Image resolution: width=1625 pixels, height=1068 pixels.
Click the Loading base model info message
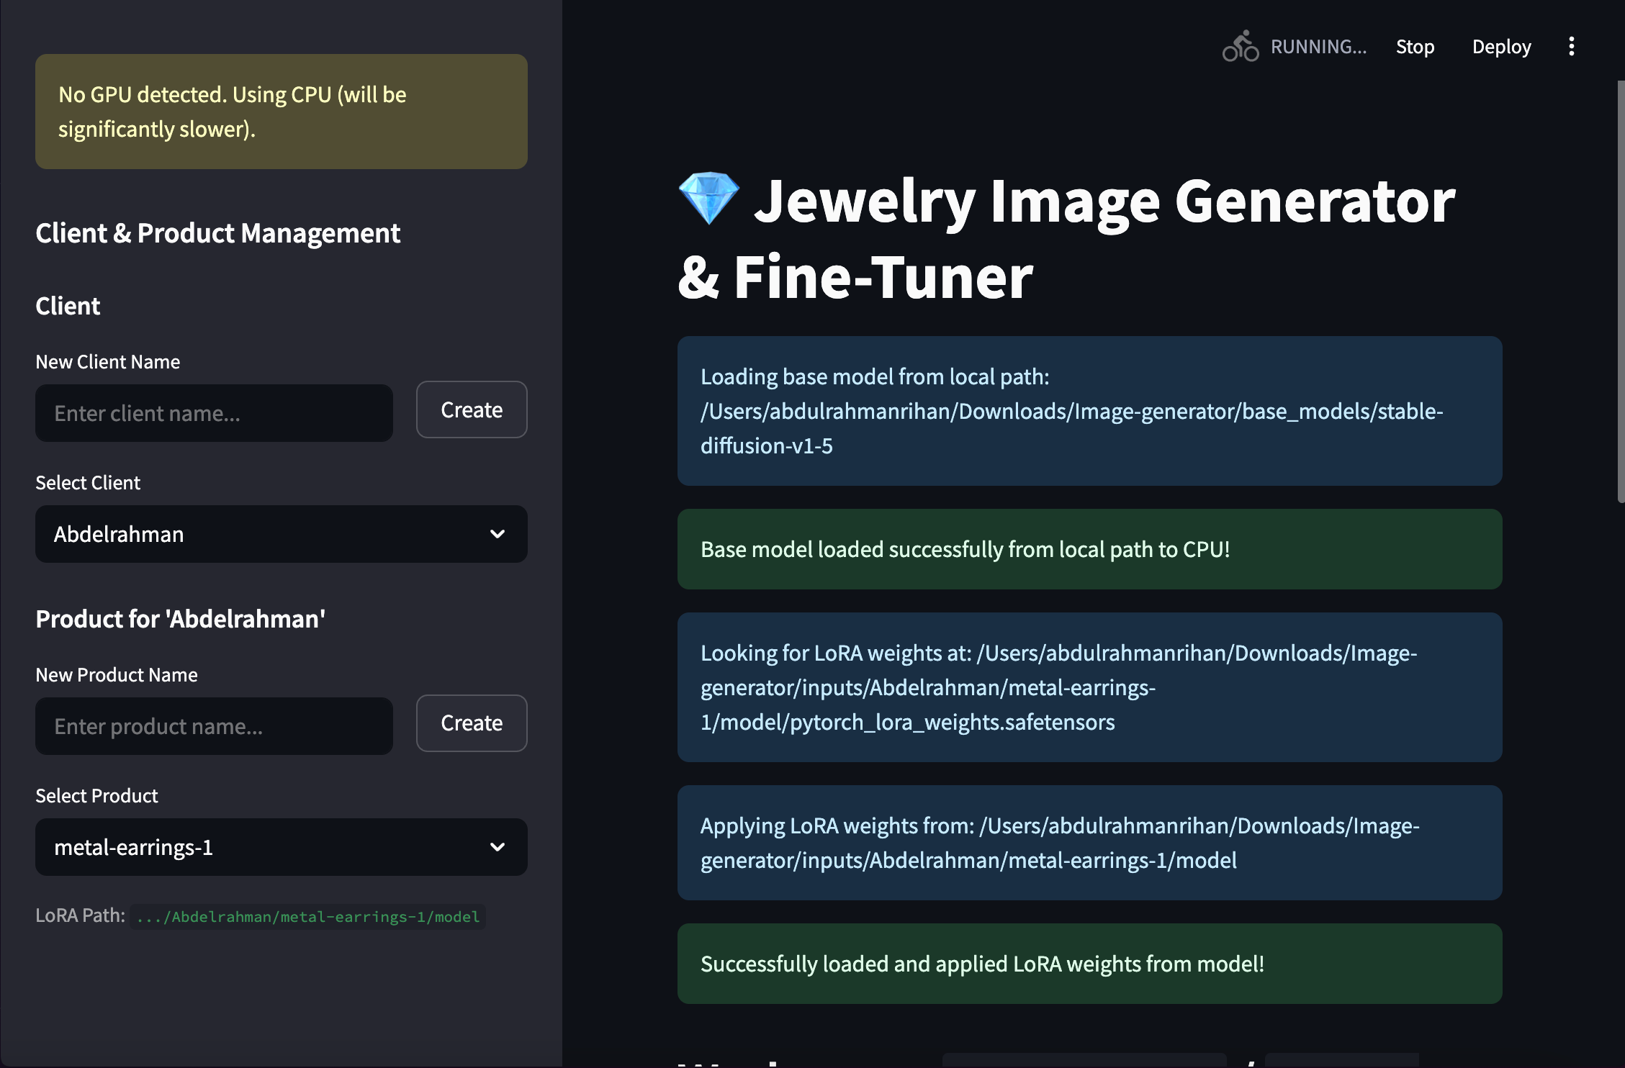(1089, 411)
